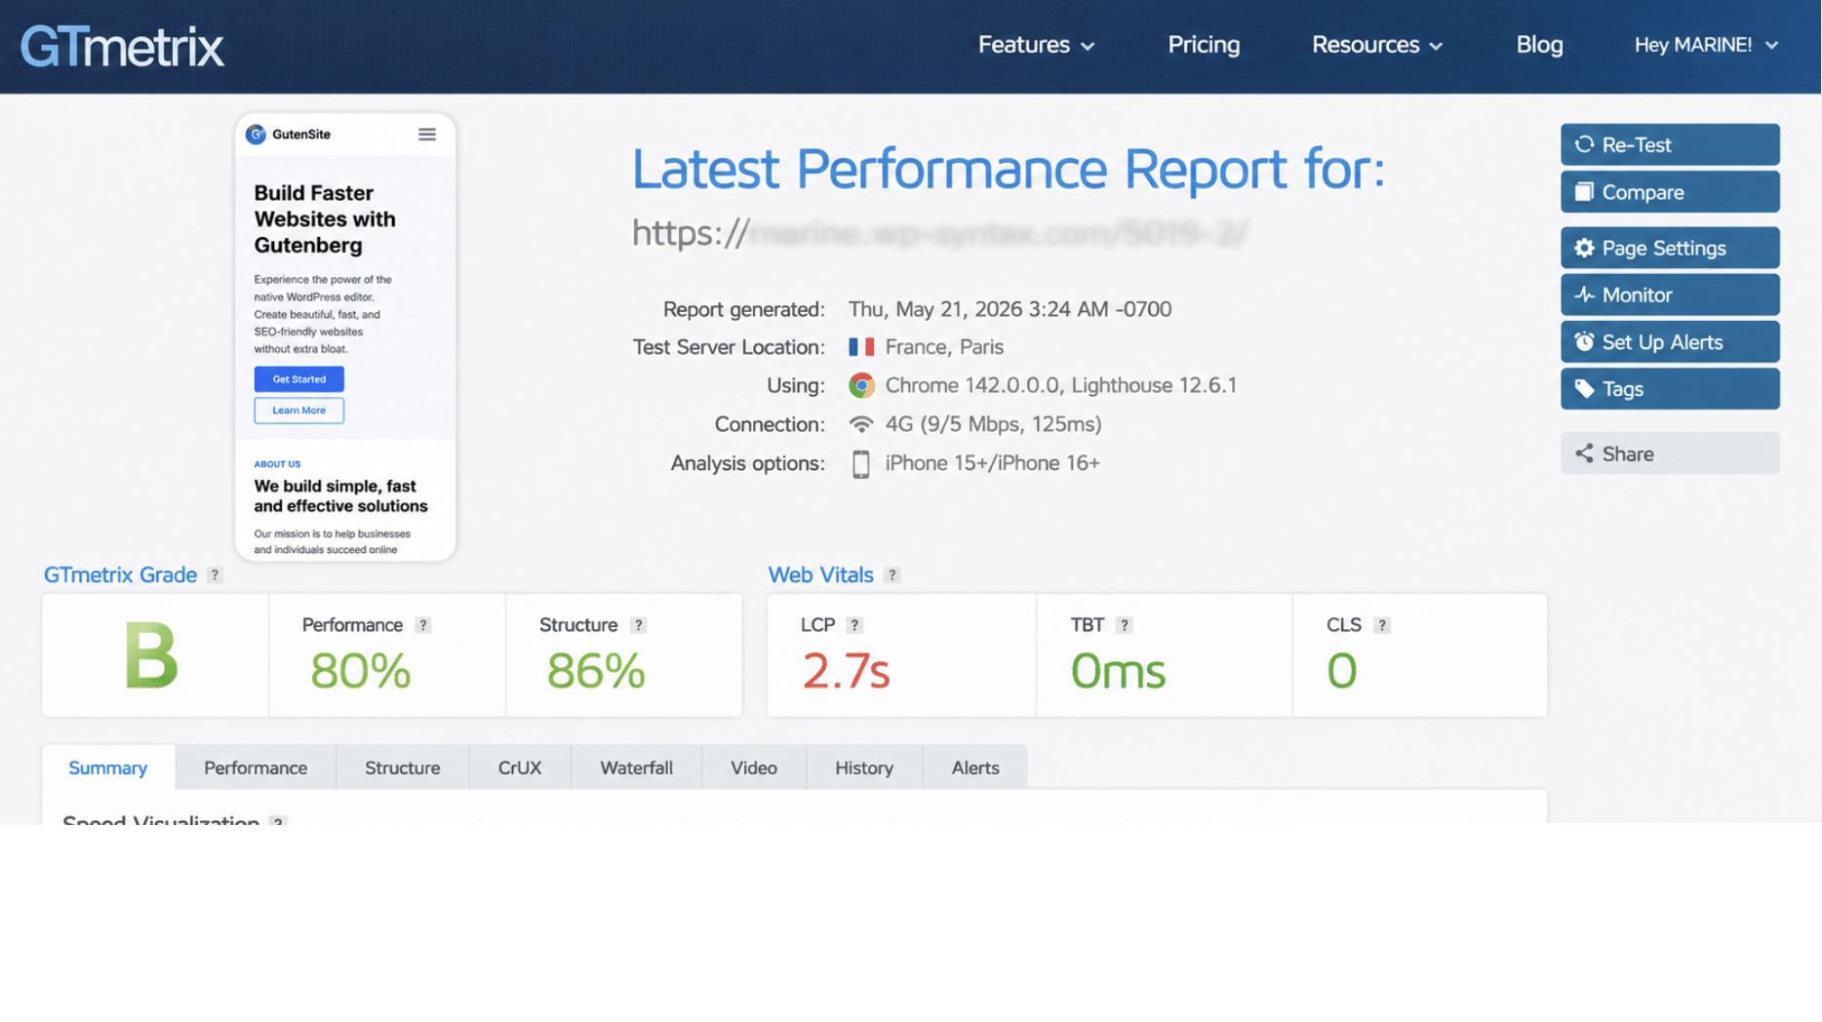This screenshot has height=1022, width=1822.
Task: Go to the Blog page
Action: [x=1539, y=45]
